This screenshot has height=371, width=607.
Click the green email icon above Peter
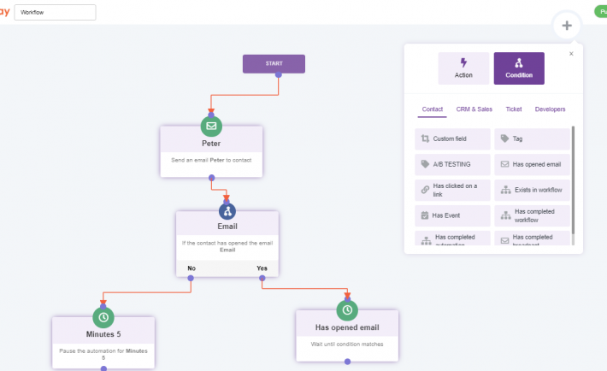point(211,126)
